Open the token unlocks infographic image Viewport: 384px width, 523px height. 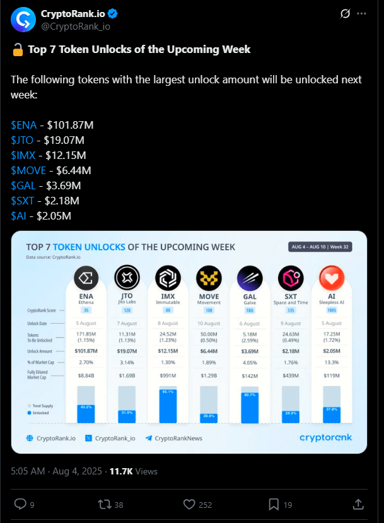pyautogui.click(x=189, y=342)
